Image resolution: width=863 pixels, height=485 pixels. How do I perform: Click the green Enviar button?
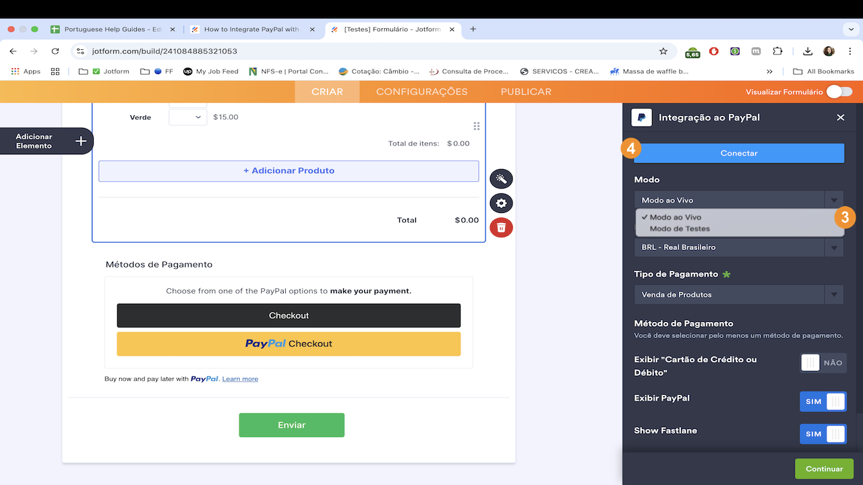291,425
